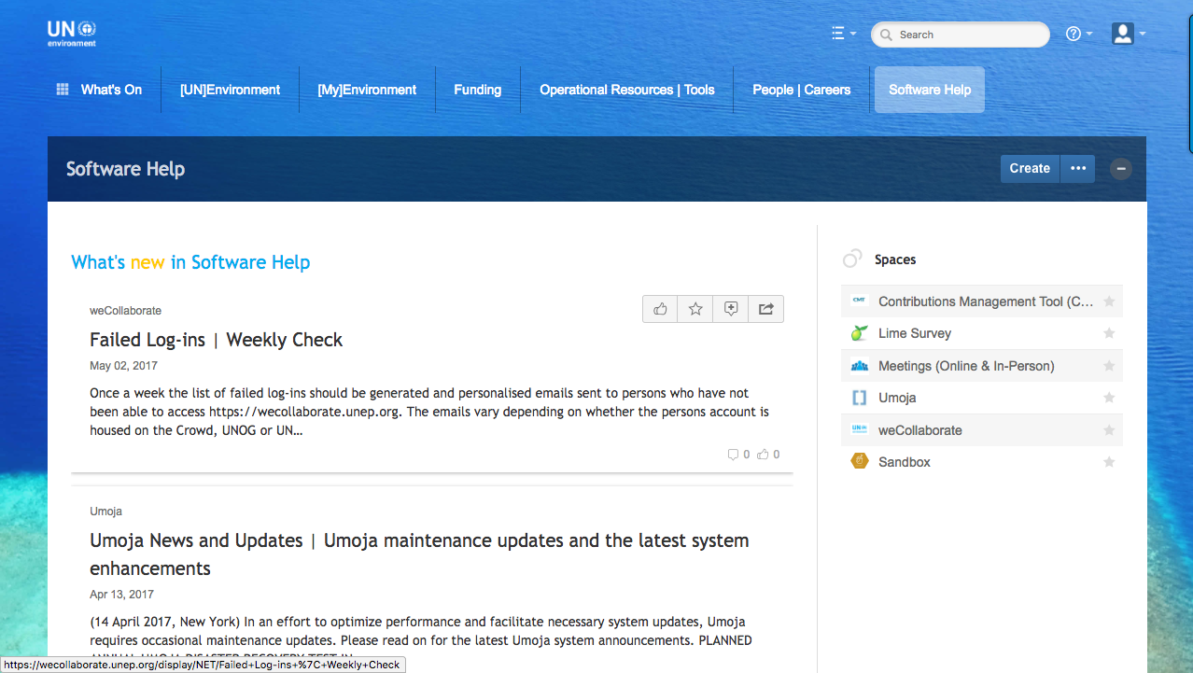Open the Lime Survey space
The image size is (1193, 673).
pyautogui.click(x=915, y=333)
